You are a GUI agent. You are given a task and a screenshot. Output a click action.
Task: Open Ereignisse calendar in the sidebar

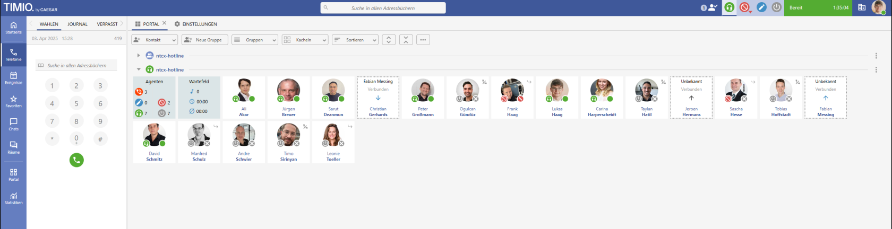13,78
